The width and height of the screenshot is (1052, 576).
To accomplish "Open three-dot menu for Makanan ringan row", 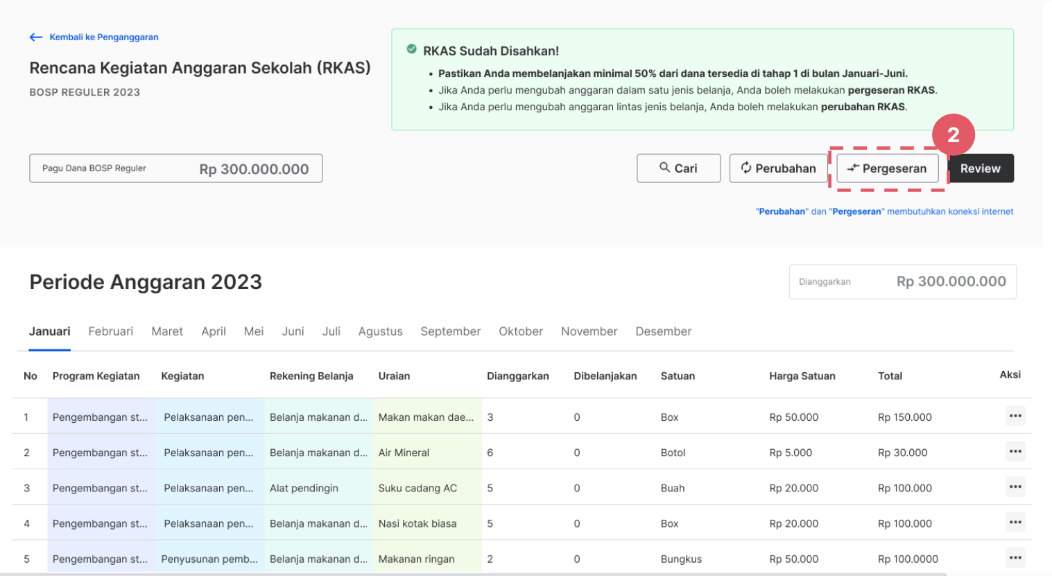I will tap(1015, 557).
